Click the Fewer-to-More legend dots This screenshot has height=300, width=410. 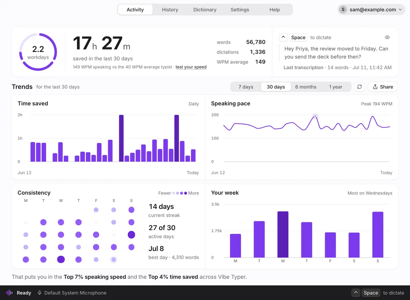[x=179, y=193]
